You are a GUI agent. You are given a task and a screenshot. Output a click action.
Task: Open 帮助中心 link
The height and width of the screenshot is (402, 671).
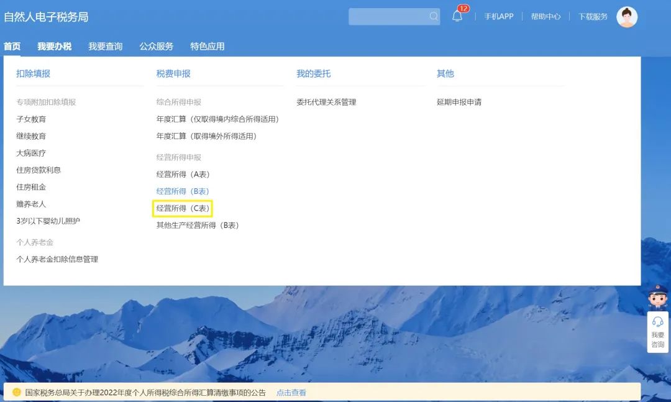point(545,17)
